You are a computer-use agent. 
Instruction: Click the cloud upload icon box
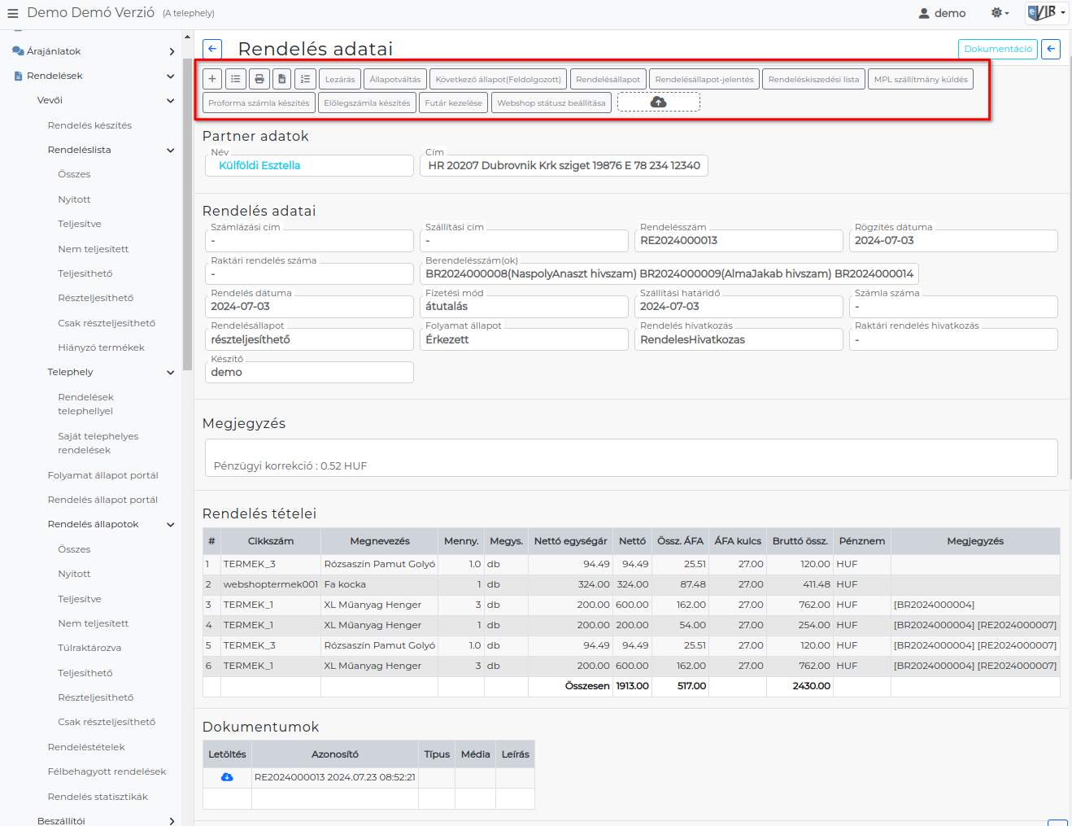pyautogui.click(x=659, y=103)
